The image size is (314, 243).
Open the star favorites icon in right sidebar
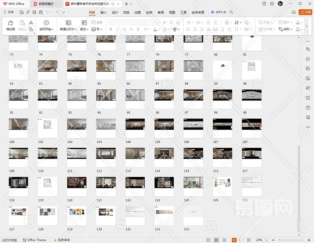click(x=308, y=59)
